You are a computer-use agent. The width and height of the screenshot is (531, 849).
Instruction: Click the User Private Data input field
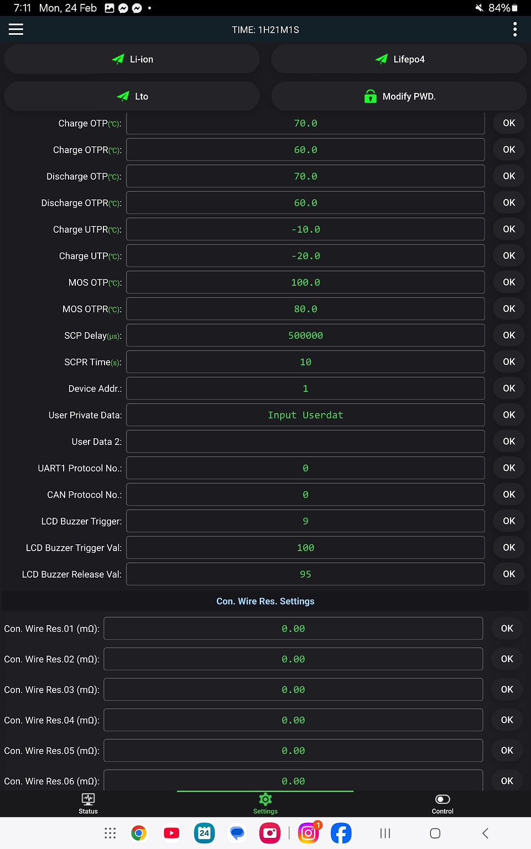point(305,415)
